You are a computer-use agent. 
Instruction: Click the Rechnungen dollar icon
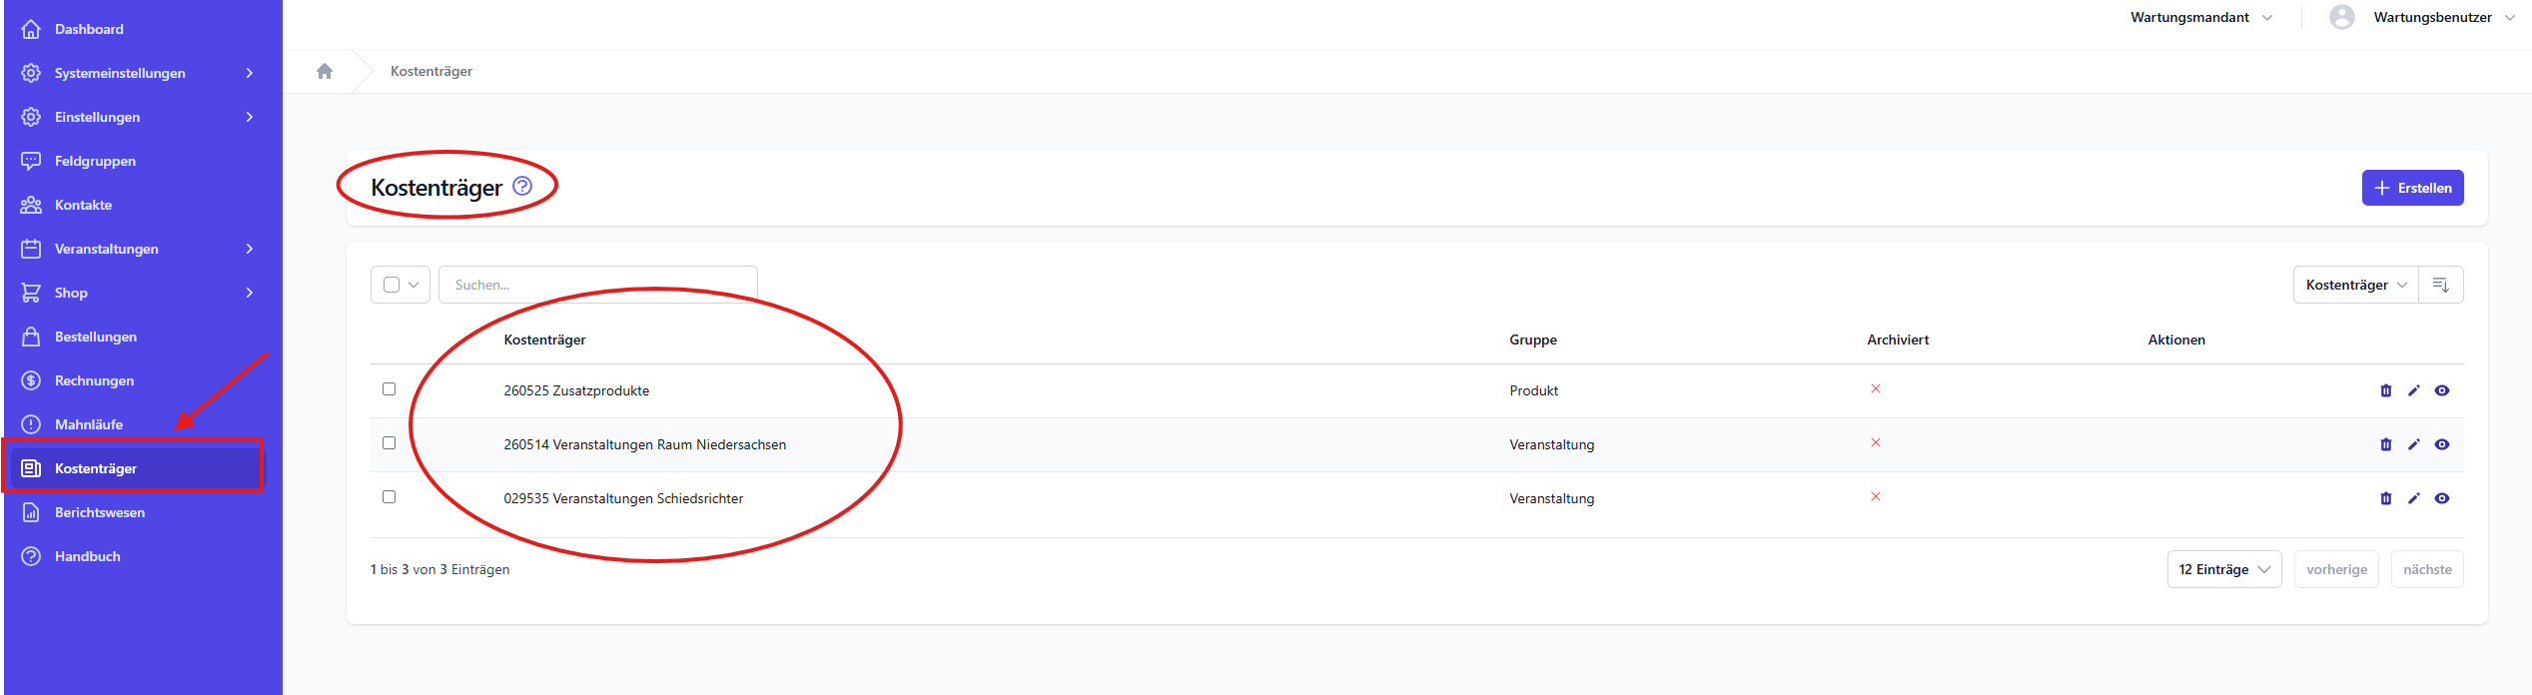tap(31, 380)
